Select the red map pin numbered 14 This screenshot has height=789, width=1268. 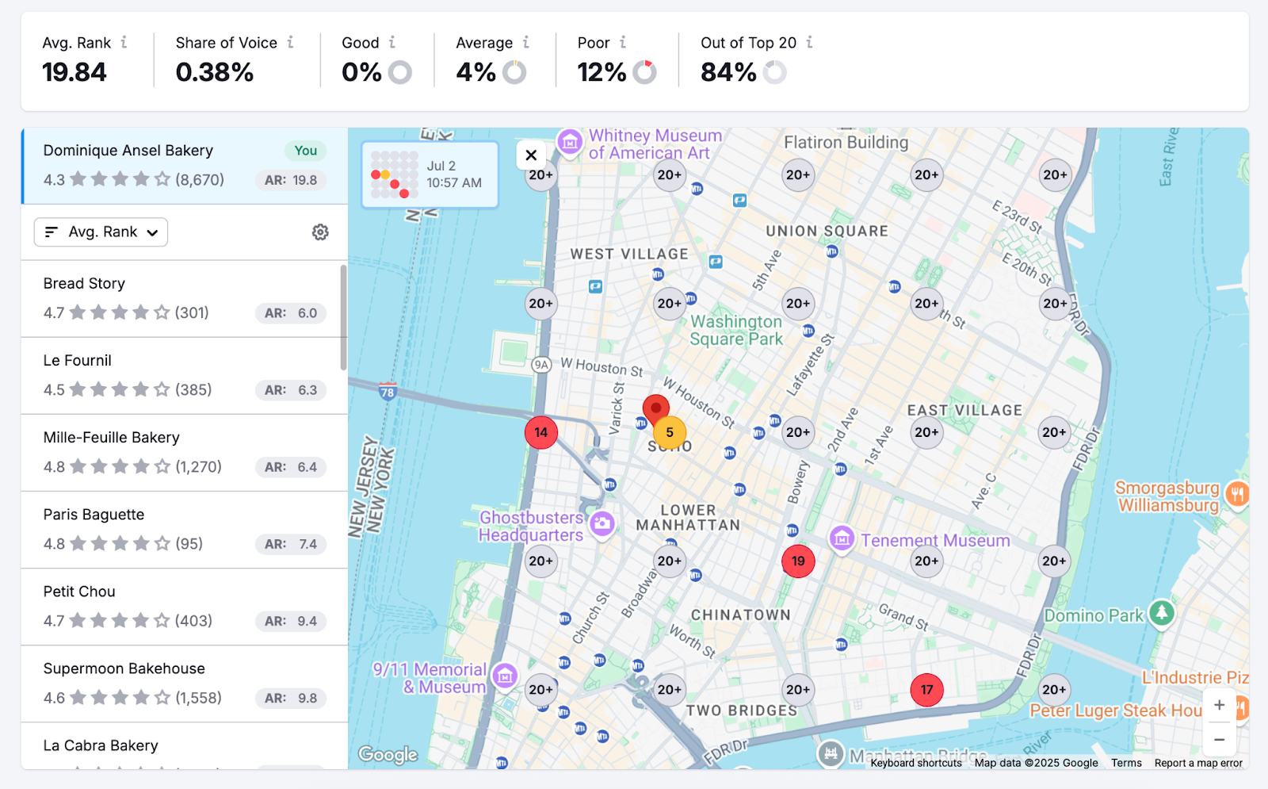point(540,432)
